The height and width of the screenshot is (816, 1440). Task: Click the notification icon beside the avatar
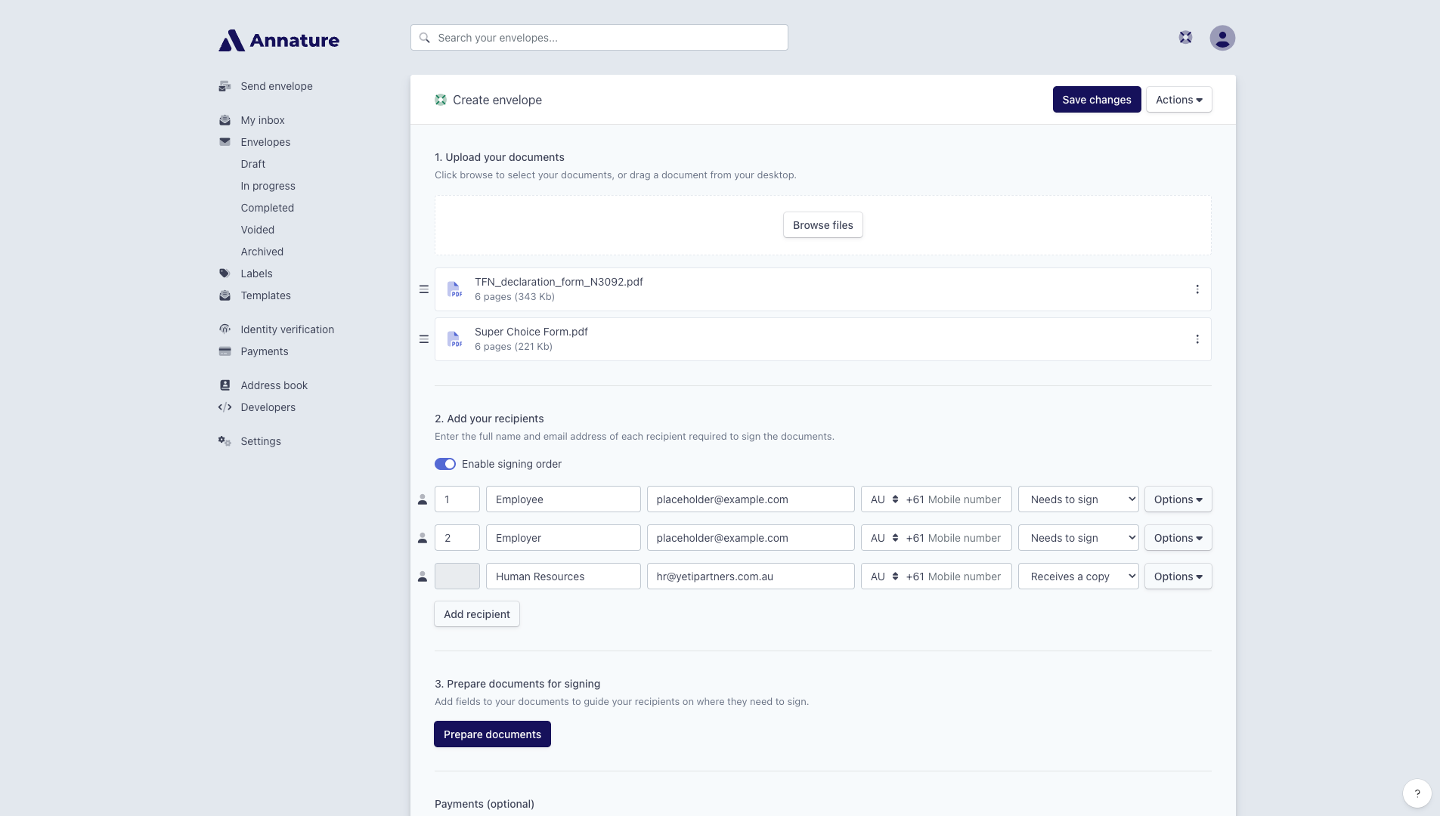tap(1185, 37)
